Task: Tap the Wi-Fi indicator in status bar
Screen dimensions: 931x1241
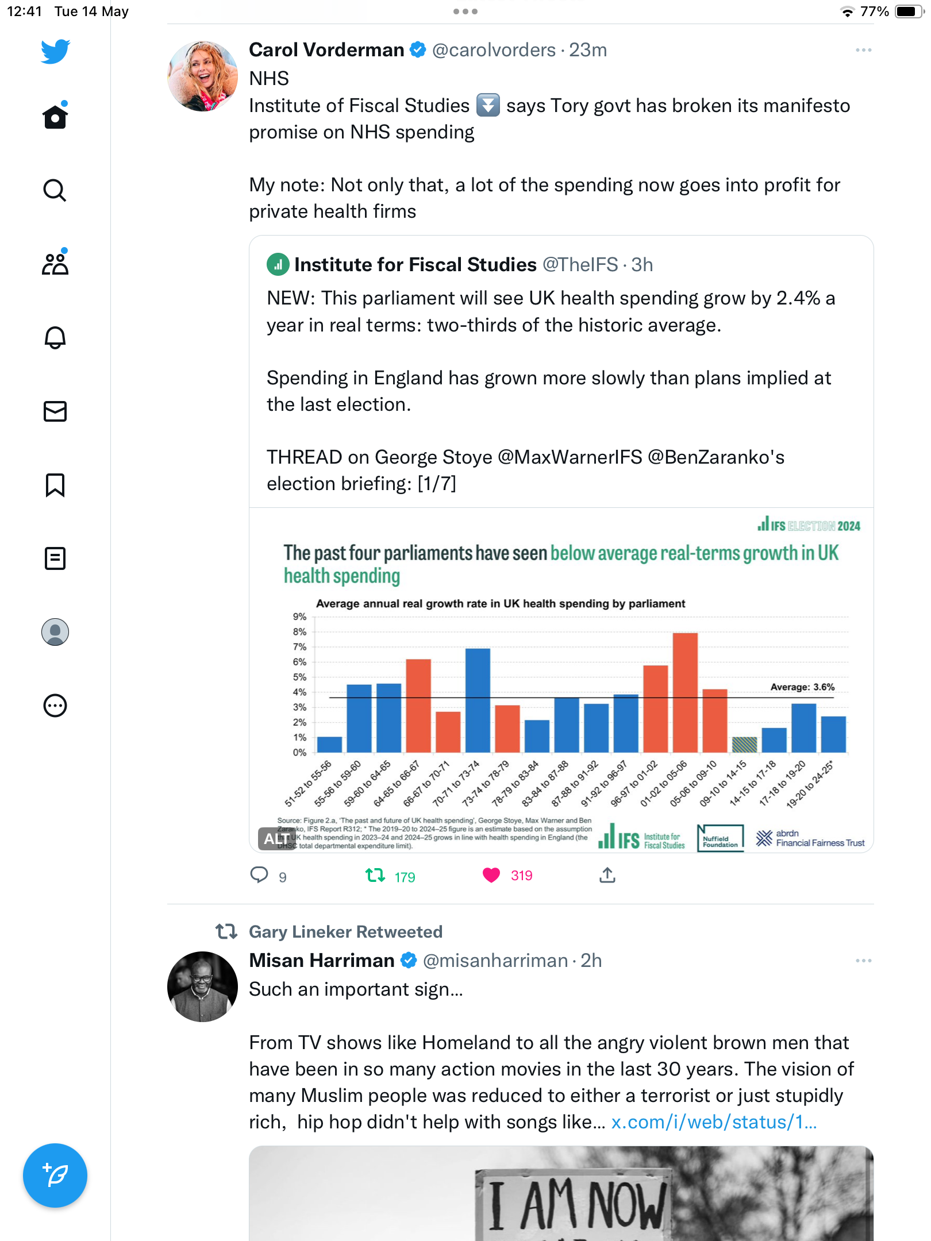Action: [x=847, y=11]
